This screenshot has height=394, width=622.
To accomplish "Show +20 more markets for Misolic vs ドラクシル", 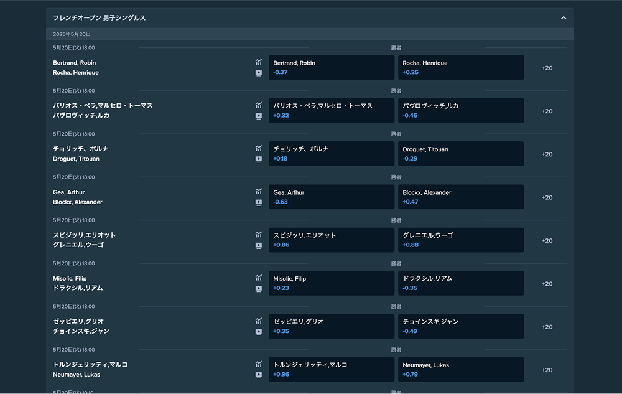I will pos(547,284).
